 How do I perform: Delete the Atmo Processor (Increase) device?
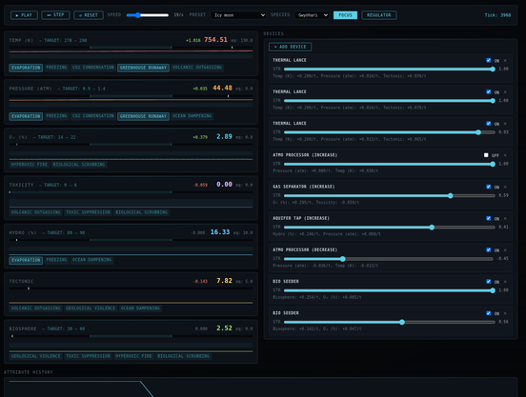(x=505, y=155)
